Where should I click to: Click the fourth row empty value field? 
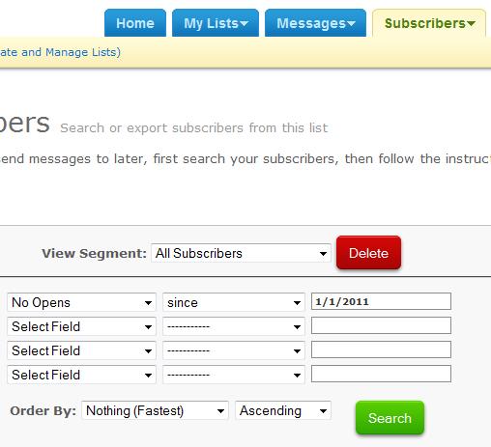[x=381, y=374]
